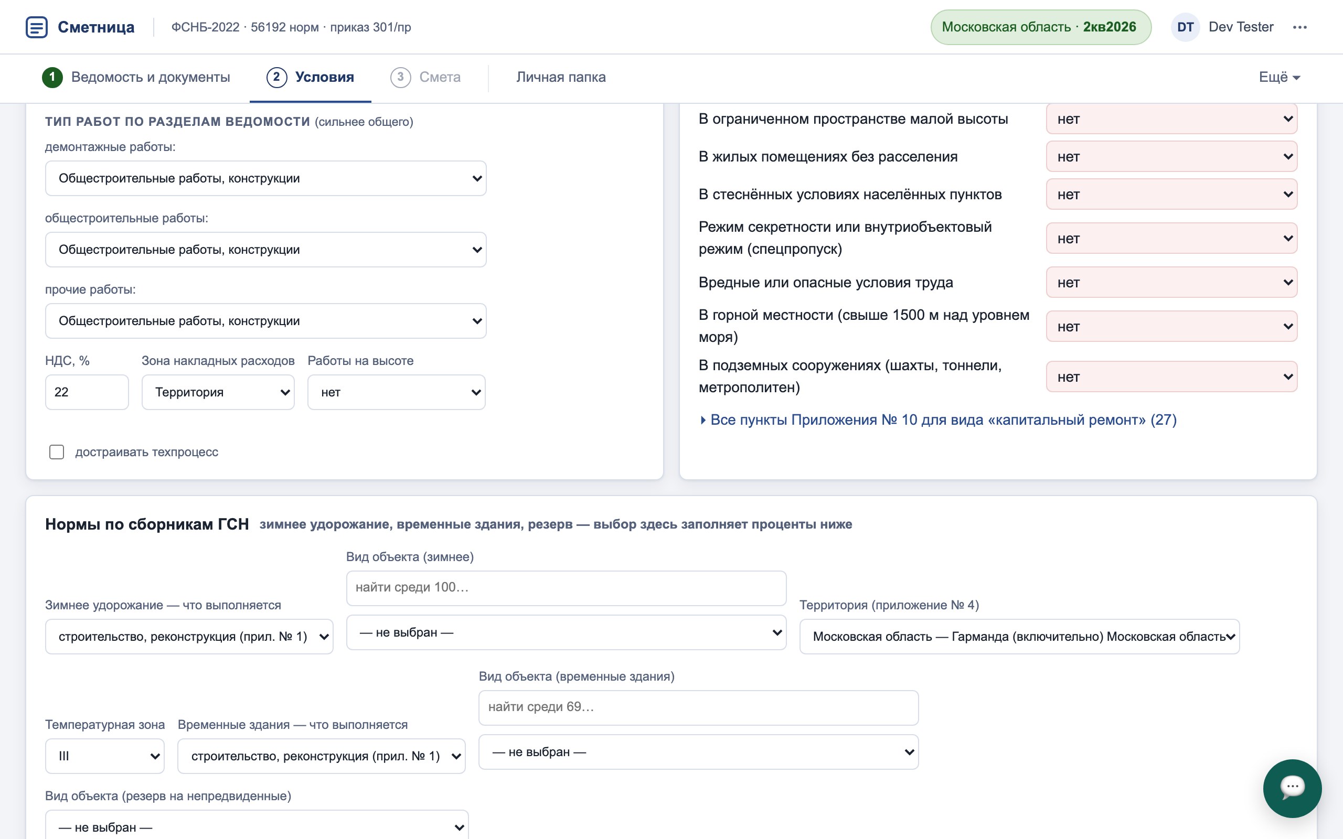Image resolution: width=1343 pixels, height=839 pixels.
Task: Click the Сметница logo icon
Action: pyautogui.click(x=37, y=27)
